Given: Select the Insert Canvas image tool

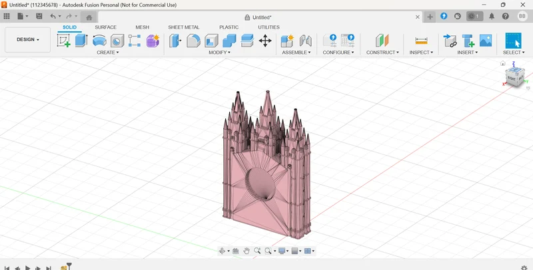Looking at the screenshot, I should (486, 41).
